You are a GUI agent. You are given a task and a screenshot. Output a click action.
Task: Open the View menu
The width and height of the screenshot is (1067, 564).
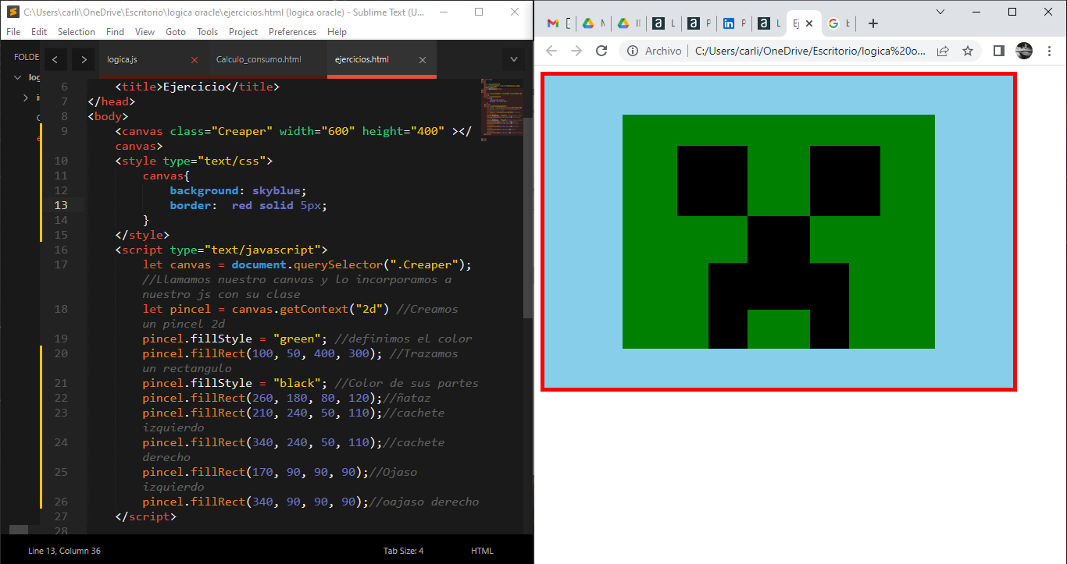(145, 32)
